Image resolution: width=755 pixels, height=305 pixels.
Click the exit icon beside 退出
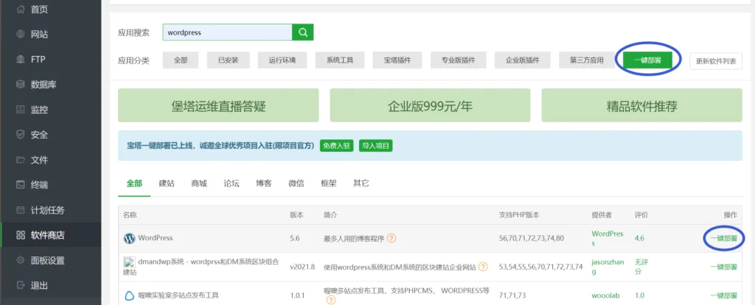20,285
